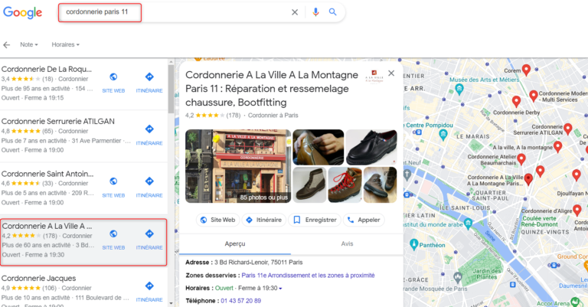Expand opening hours next to Ferme à 19:30
This screenshot has width=588, height=307.
click(x=280, y=289)
